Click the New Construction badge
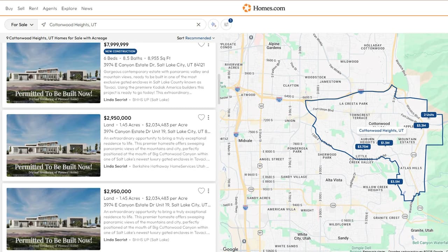 point(120,51)
